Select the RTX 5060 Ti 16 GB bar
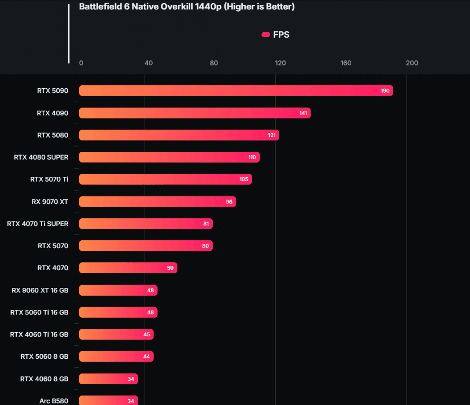Screen dimensions: 470x405 118,312
